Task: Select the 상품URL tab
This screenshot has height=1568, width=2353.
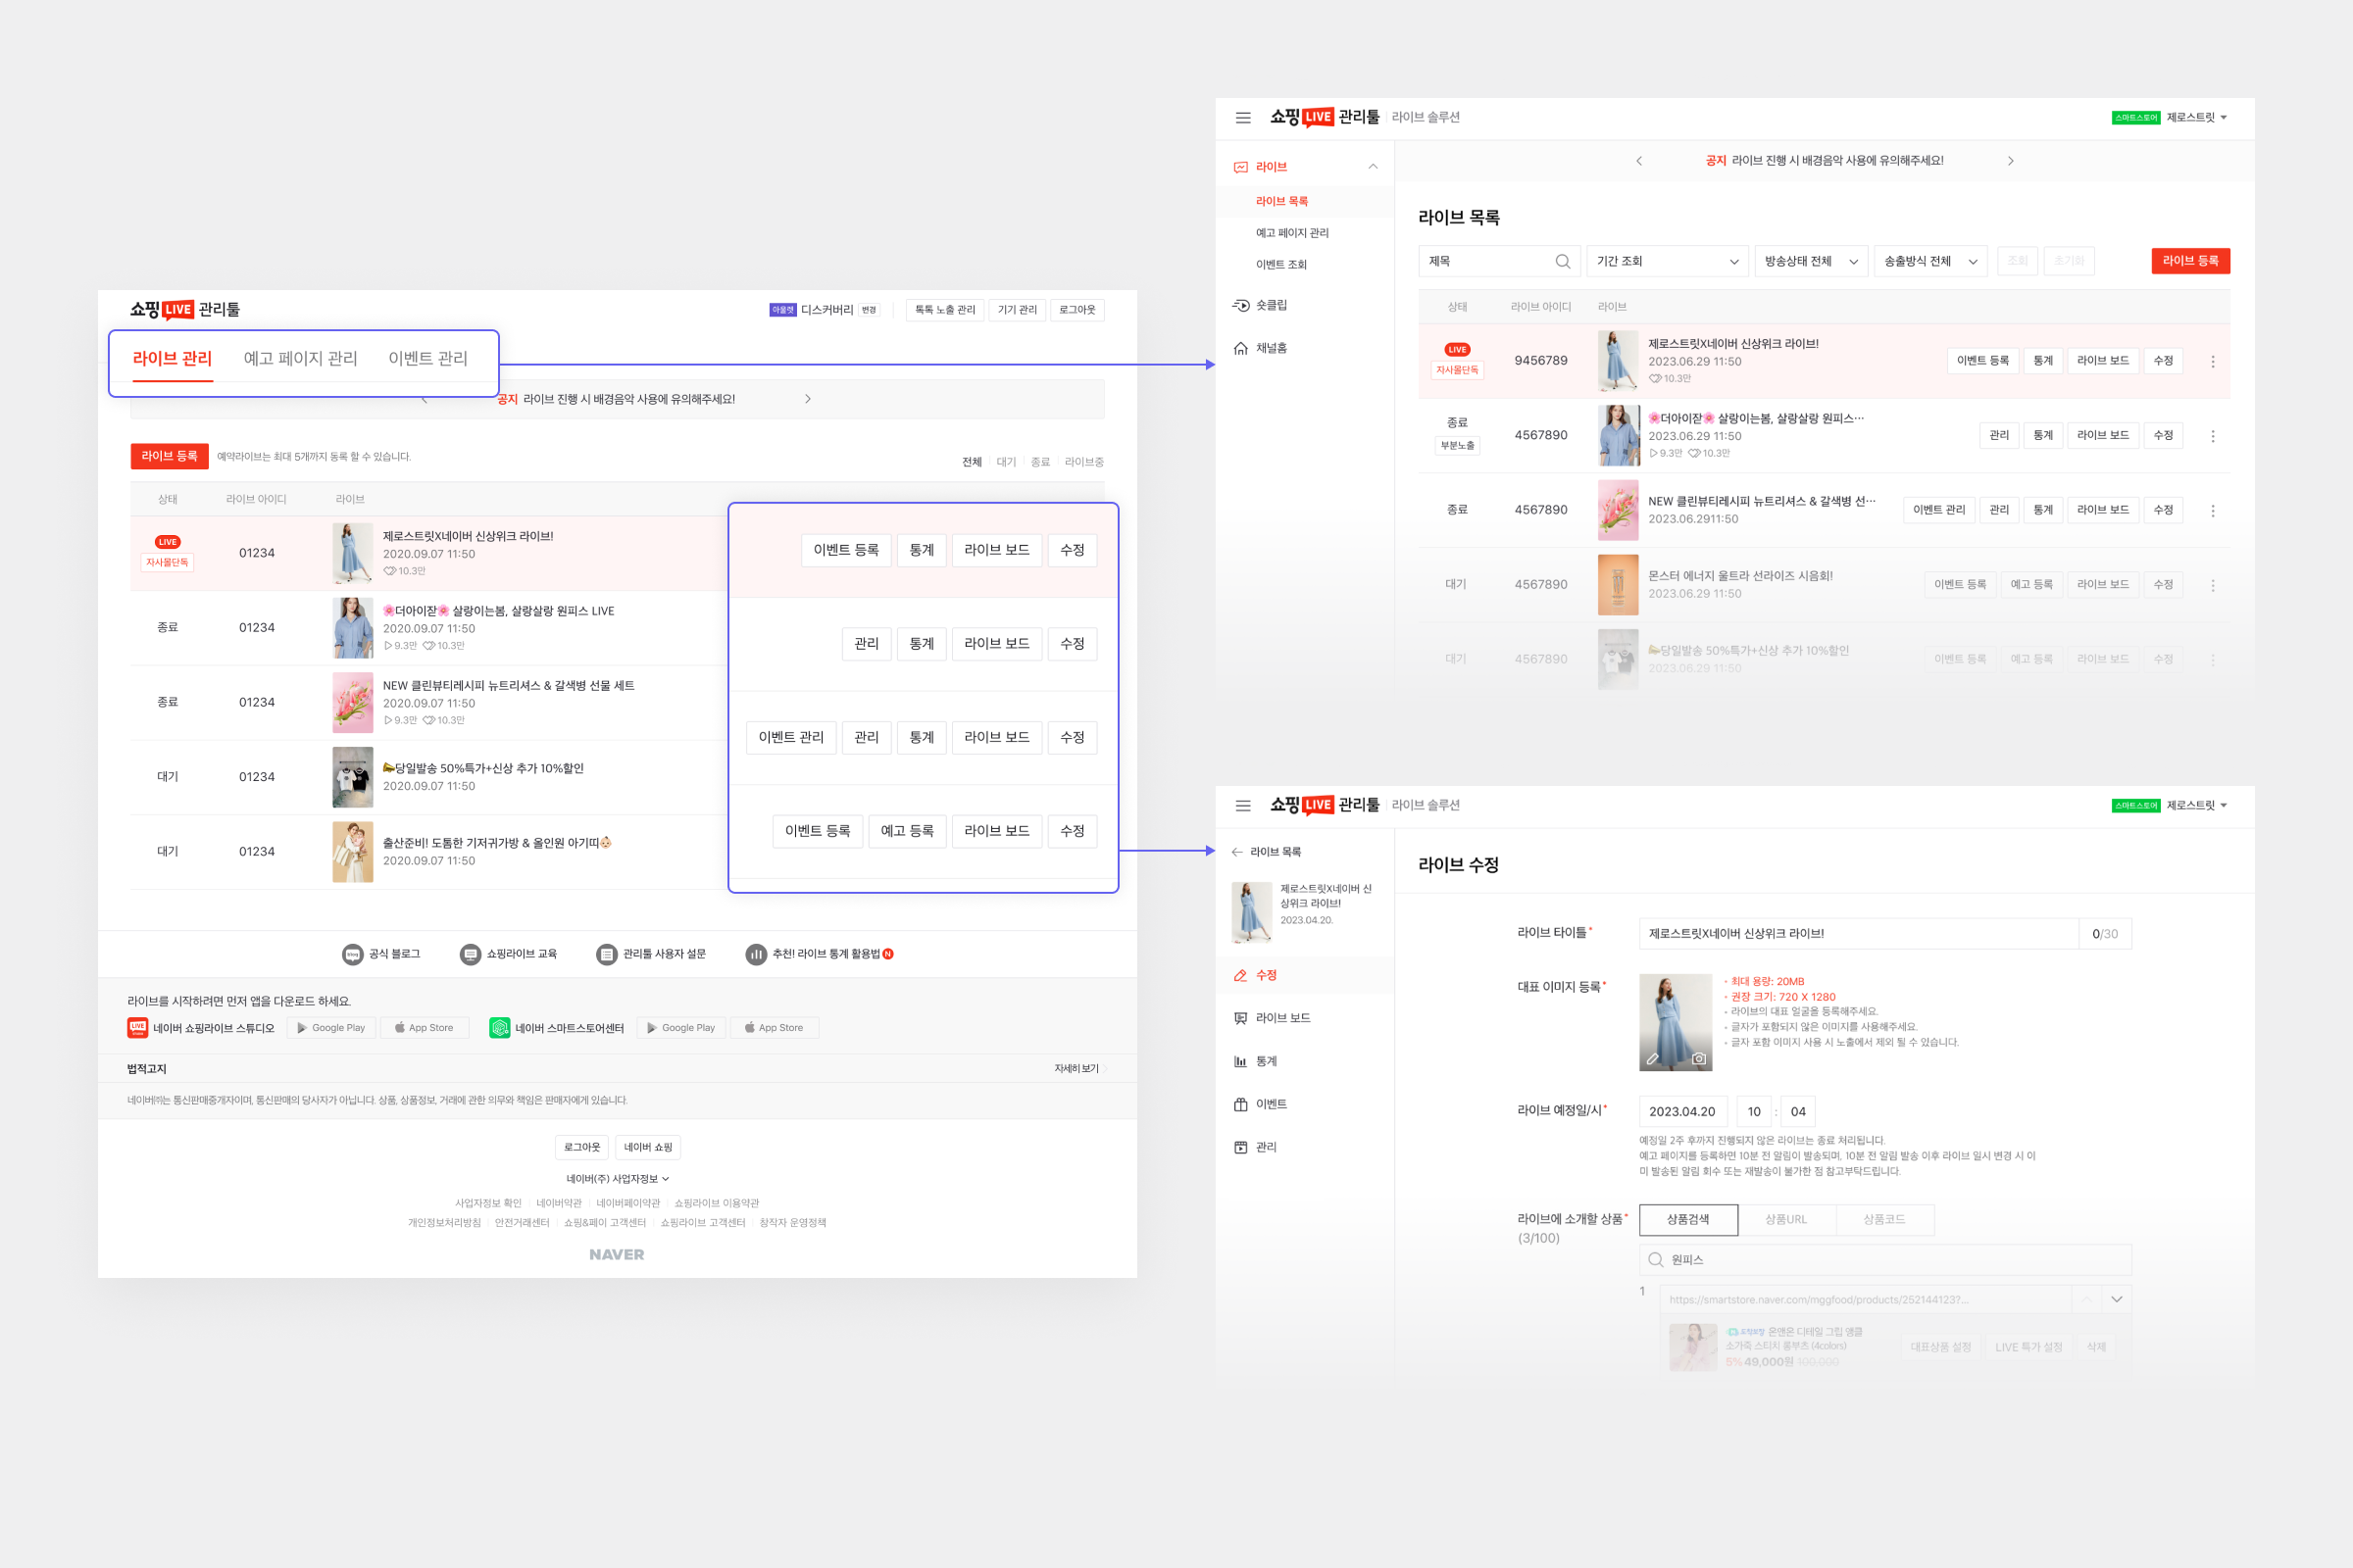Action: 1784,1219
